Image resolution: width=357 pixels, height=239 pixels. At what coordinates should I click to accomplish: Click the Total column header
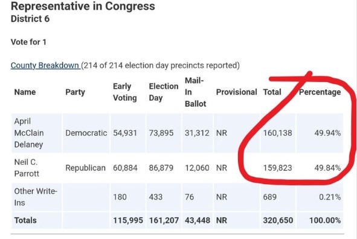(x=272, y=92)
